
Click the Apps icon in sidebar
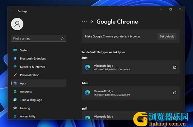tap(15, 83)
